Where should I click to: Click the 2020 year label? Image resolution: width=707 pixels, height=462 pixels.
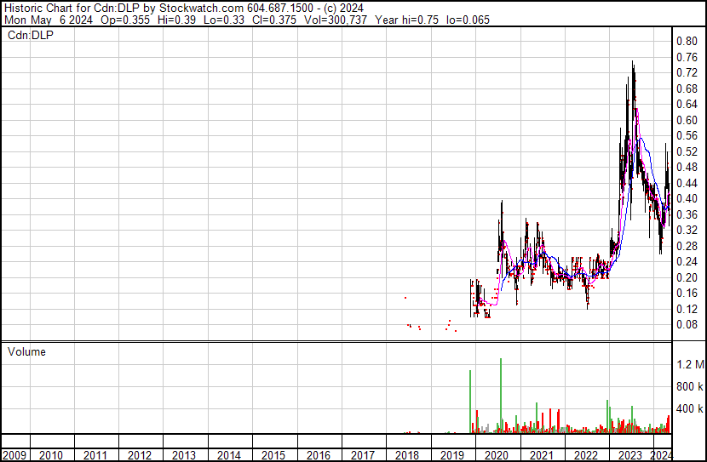496,455
